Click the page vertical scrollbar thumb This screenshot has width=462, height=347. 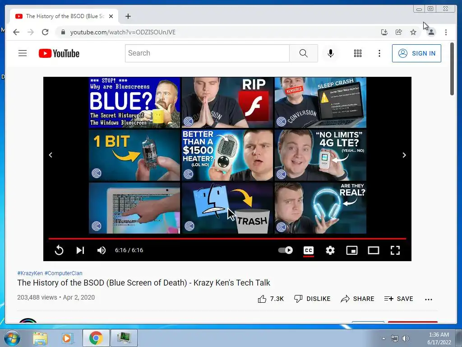click(x=452, y=69)
